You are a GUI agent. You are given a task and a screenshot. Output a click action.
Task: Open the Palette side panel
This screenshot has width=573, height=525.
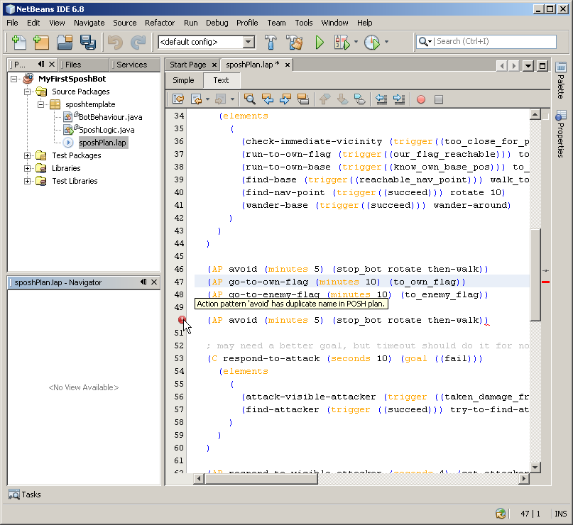pyautogui.click(x=561, y=80)
